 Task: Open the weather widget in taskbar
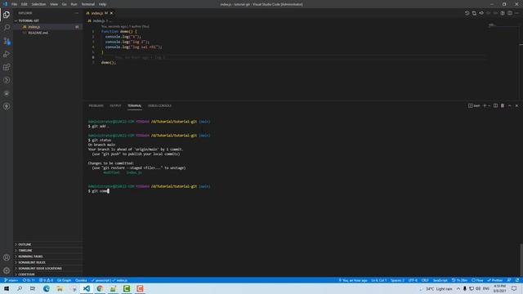pos(436,288)
